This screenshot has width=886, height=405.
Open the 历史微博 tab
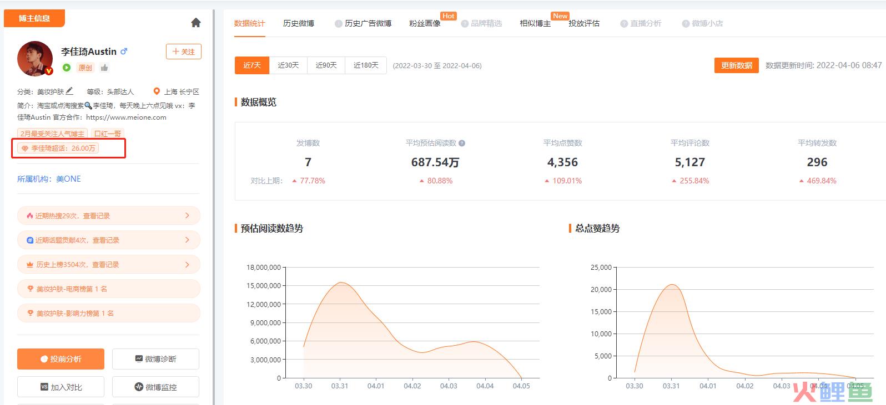pyautogui.click(x=299, y=23)
